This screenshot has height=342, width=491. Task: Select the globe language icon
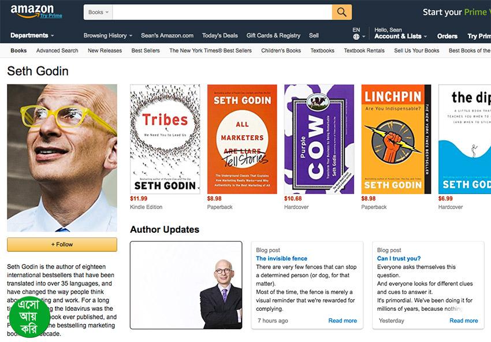[356, 37]
